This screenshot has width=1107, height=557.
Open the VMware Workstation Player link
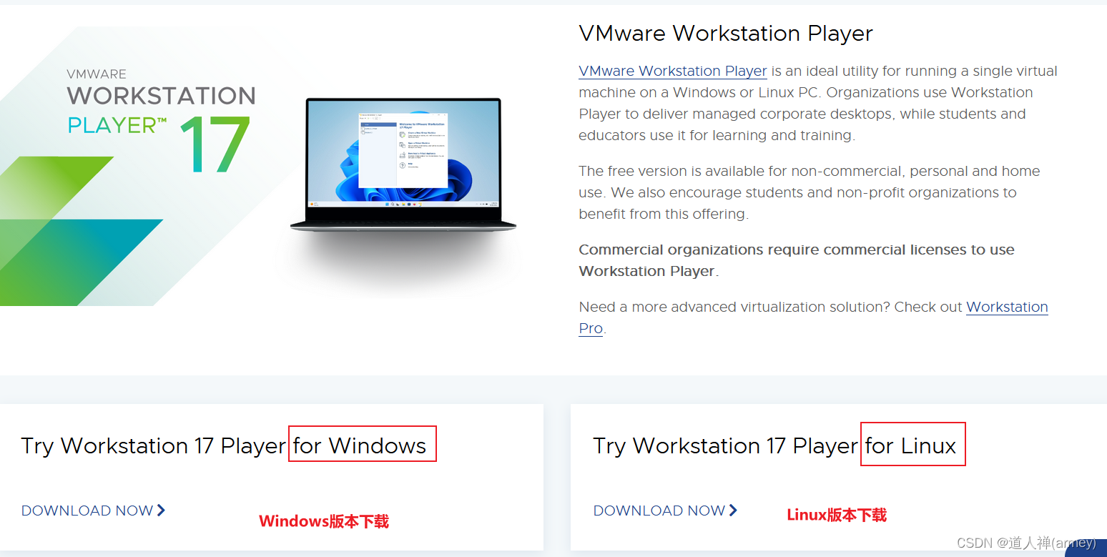click(673, 71)
